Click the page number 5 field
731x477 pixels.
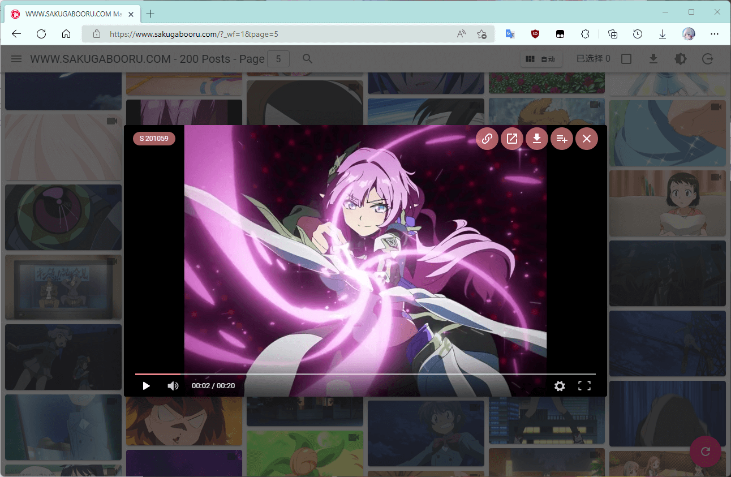click(278, 59)
